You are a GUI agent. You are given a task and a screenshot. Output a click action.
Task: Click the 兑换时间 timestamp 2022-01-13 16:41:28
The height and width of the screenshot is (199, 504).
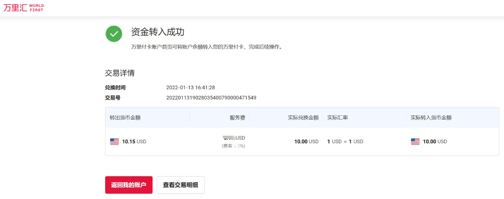[191, 88]
